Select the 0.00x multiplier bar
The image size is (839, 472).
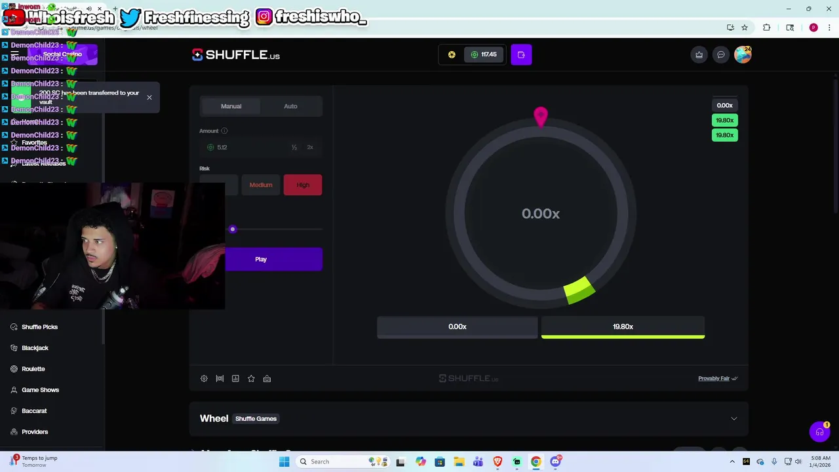[457, 328]
